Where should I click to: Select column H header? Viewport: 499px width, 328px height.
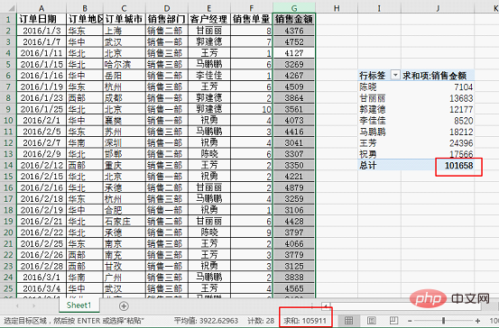pyautogui.click(x=337, y=8)
